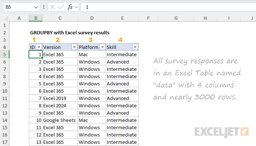Click 'Intermediate' in row 12
256x146 pixels.
(122, 105)
